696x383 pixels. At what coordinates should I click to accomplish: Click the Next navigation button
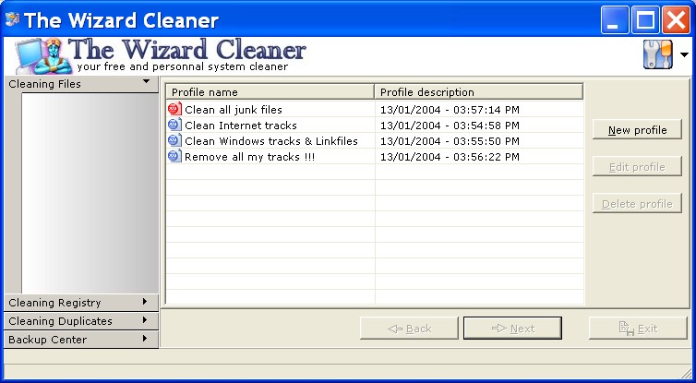tap(512, 328)
